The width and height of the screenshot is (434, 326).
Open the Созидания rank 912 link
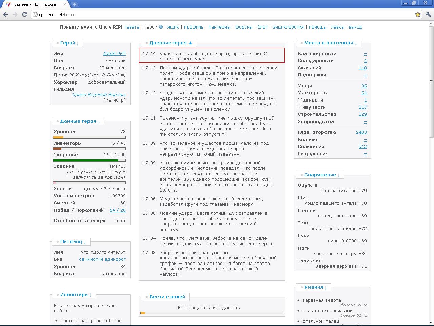click(363, 147)
